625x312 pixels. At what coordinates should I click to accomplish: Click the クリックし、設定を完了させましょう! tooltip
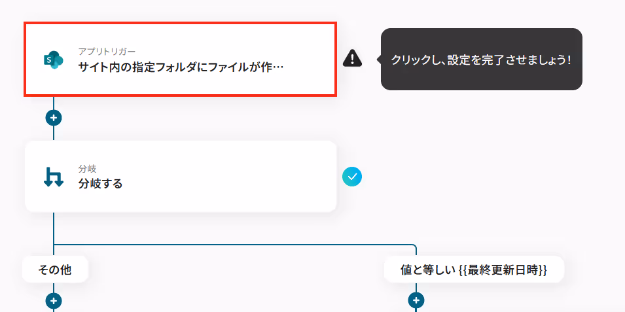[x=482, y=60]
